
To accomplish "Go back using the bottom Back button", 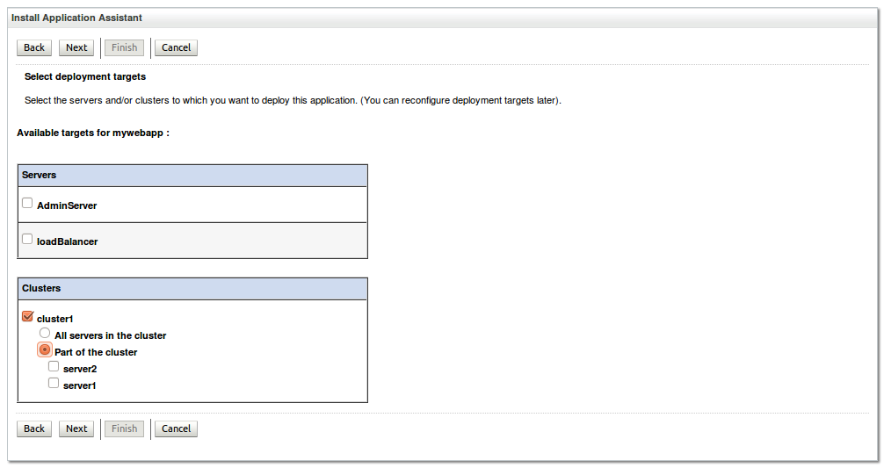I will (34, 428).
